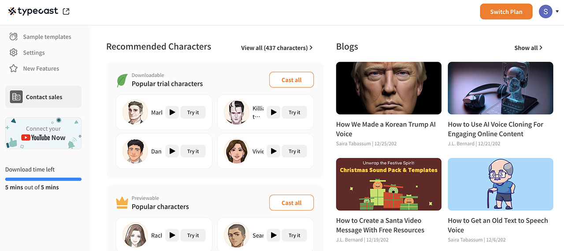Play the Vivie character voice preview

274,151
